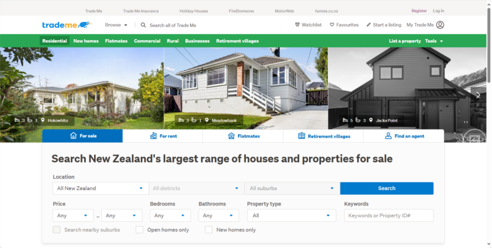This screenshot has height=248, width=492.
Task: Click the Trade Me kiwi logo
Action: coord(67,25)
